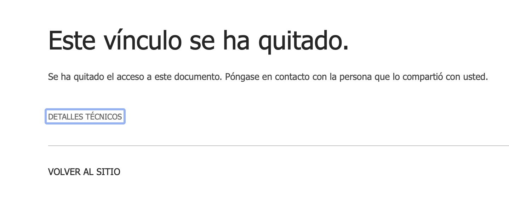Click the word 'TÉCNICOS' in the focused button
Image resolution: width=509 pixels, height=203 pixels.
[104, 117]
